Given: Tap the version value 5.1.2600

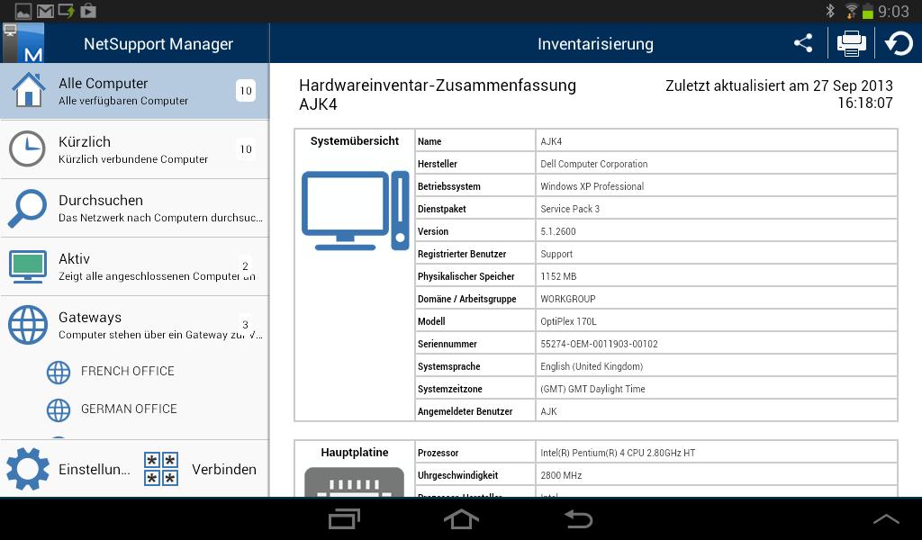Looking at the screenshot, I should coord(558,231).
